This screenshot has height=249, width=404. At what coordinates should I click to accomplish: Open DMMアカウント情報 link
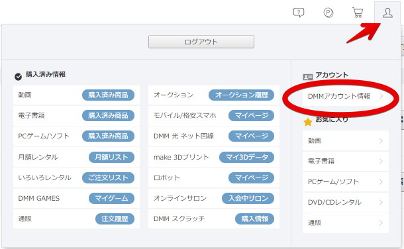(346, 96)
